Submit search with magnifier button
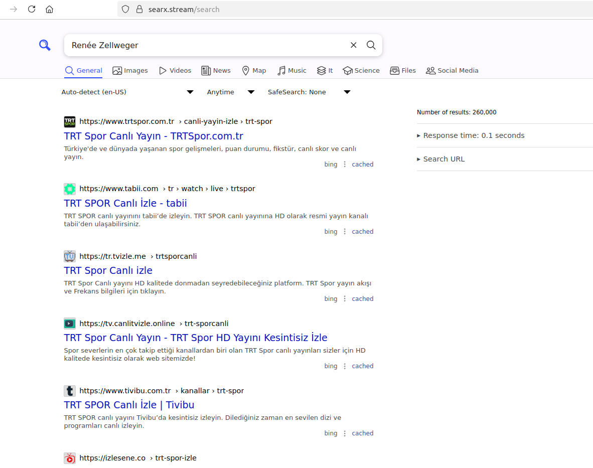Image resolution: width=593 pixels, height=468 pixels. (x=371, y=45)
